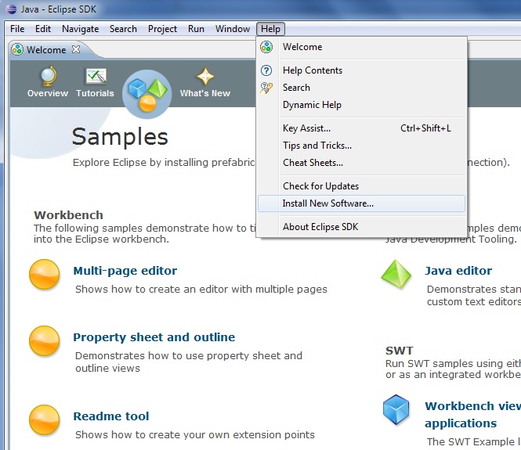This screenshot has width=521, height=450.
Task: Click the Tutorials label
Action: click(95, 93)
